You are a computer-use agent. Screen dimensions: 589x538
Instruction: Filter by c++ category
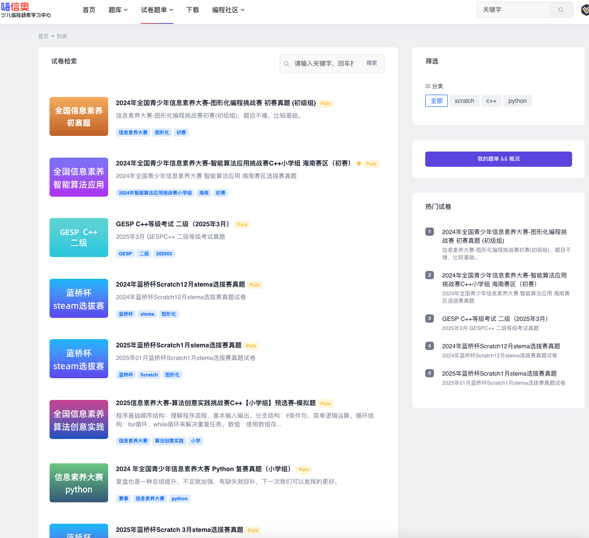[491, 101]
